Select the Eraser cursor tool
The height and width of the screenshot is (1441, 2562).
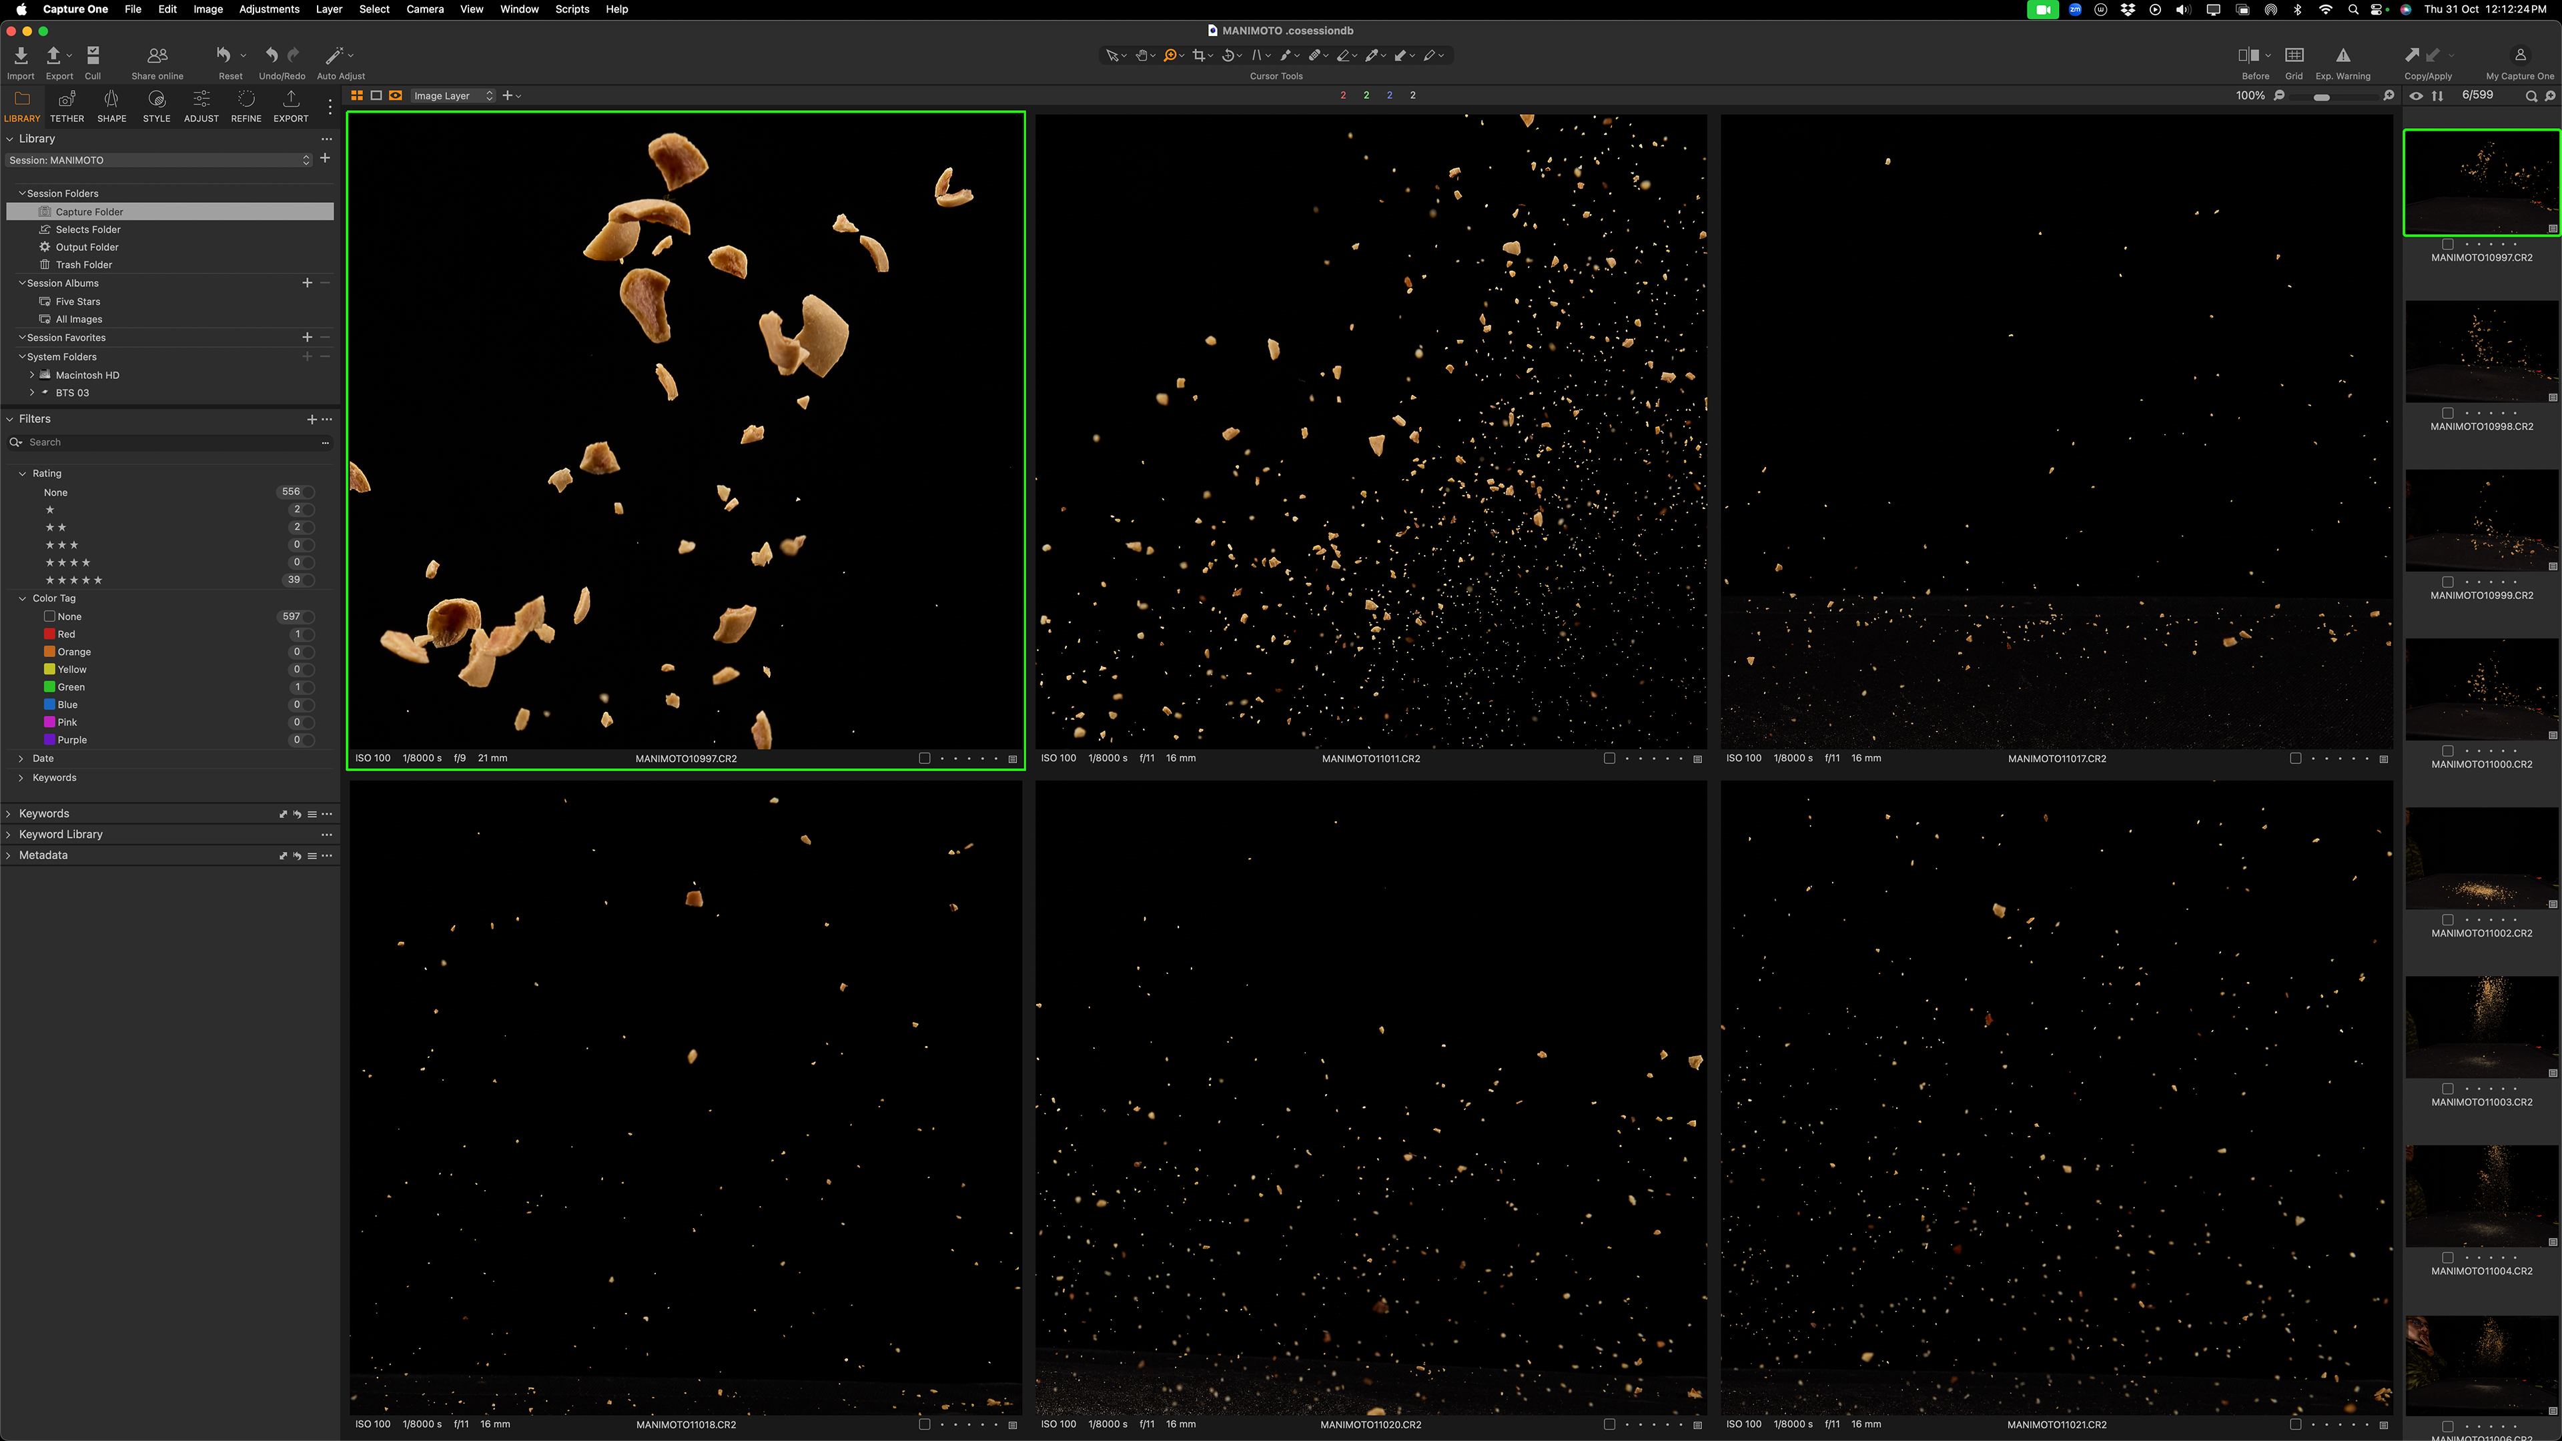[x=1344, y=55]
